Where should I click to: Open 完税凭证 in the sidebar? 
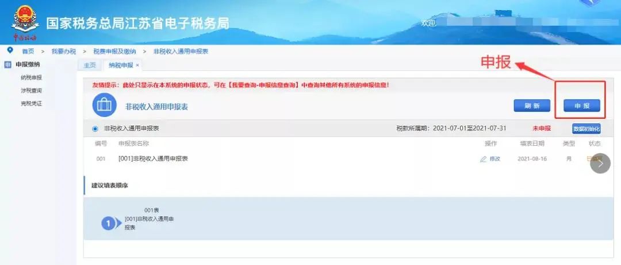(31, 104)
